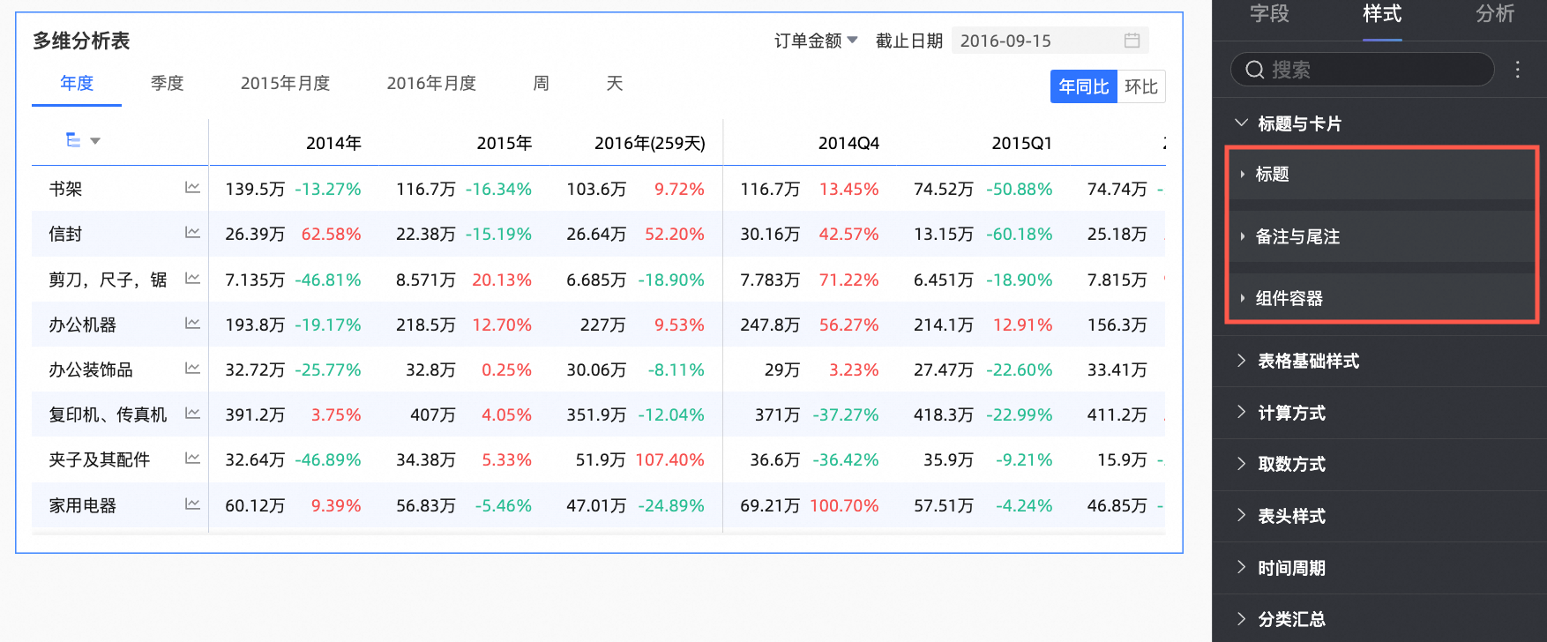
Task: Open dropdown arrow beside hierarchy icon
Action: pos(95,141)
